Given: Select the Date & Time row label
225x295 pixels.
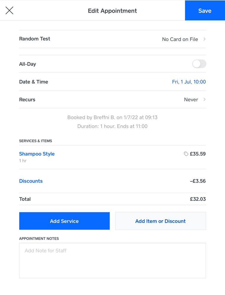Looking at the screenshot, I should [33, 82].
